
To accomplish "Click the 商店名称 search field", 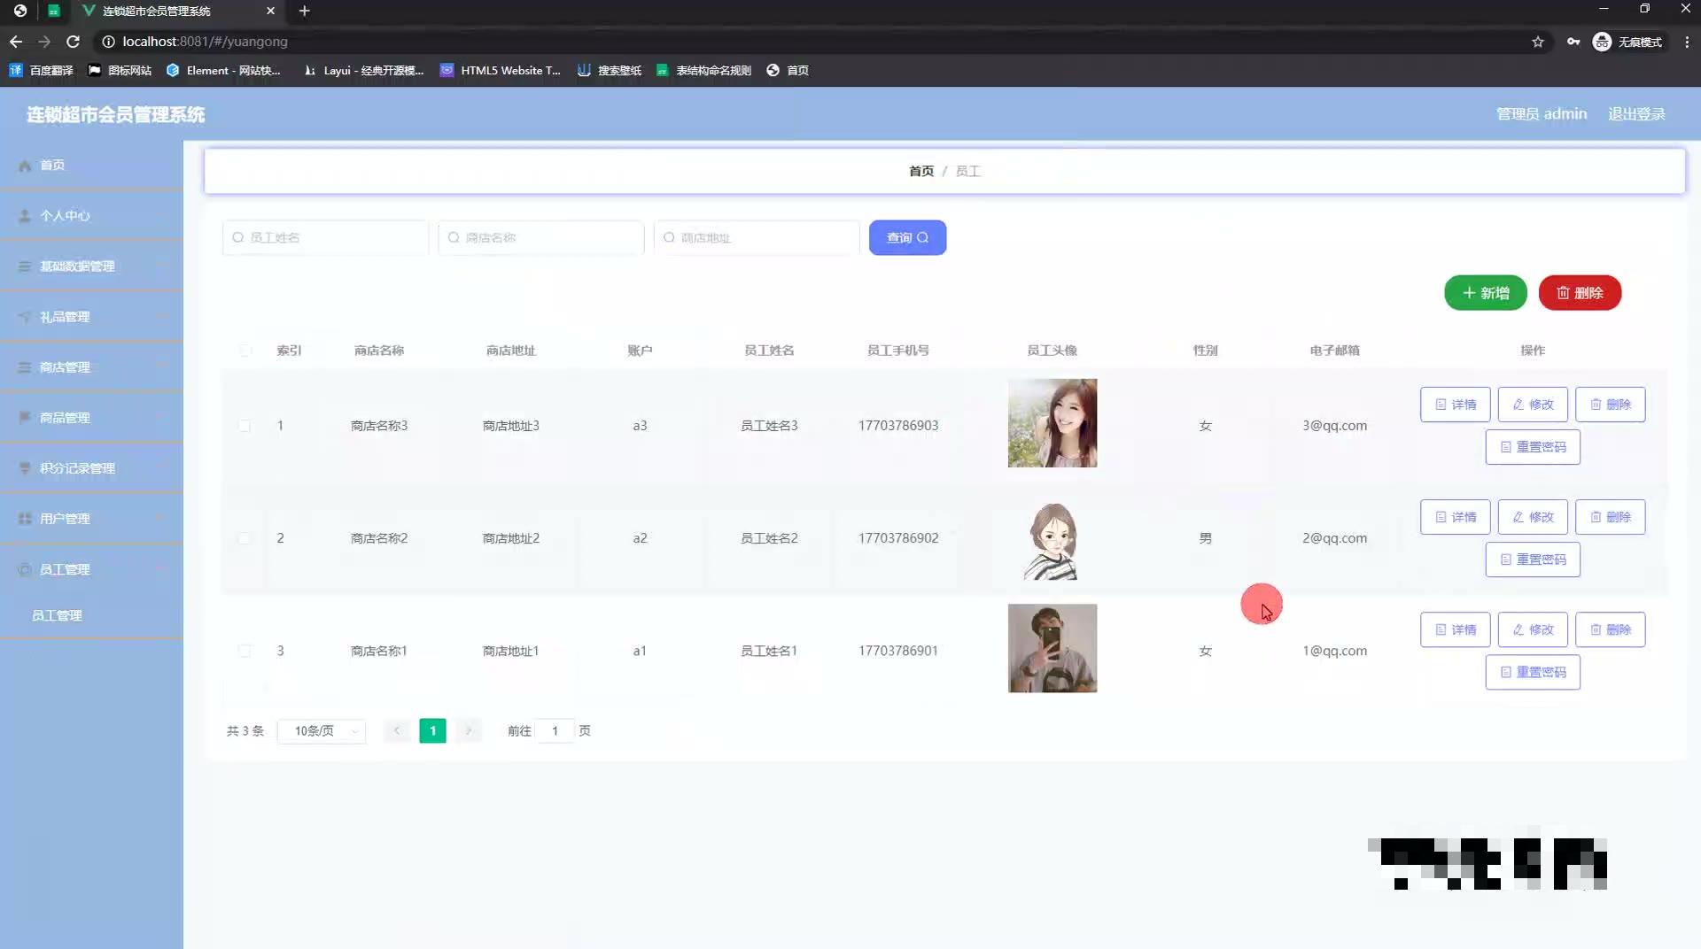I will [x=540, y=237].
